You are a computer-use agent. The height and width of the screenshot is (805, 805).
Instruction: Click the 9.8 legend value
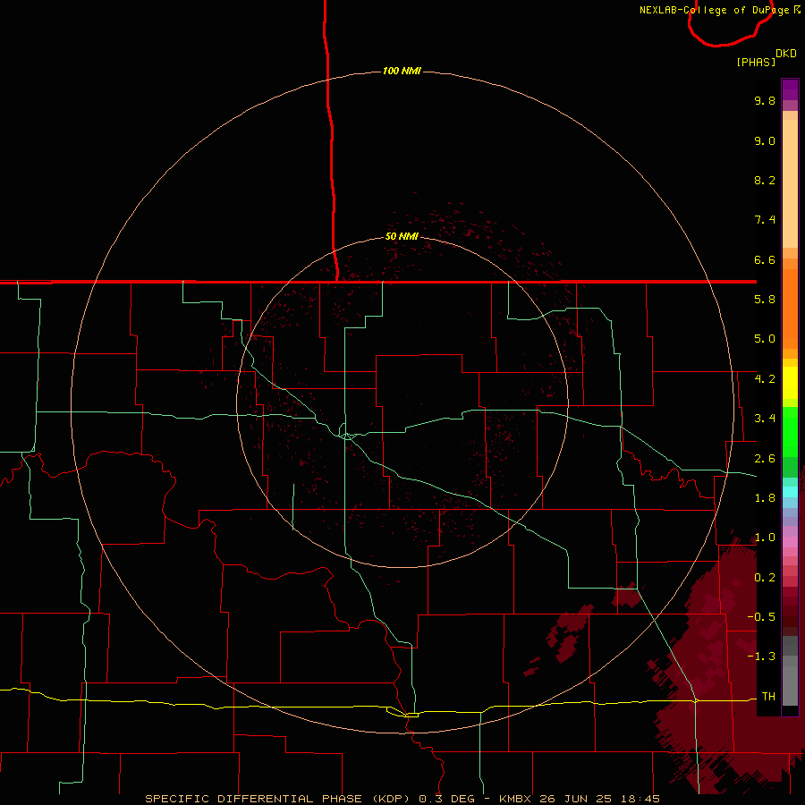[x=765, y=100]
